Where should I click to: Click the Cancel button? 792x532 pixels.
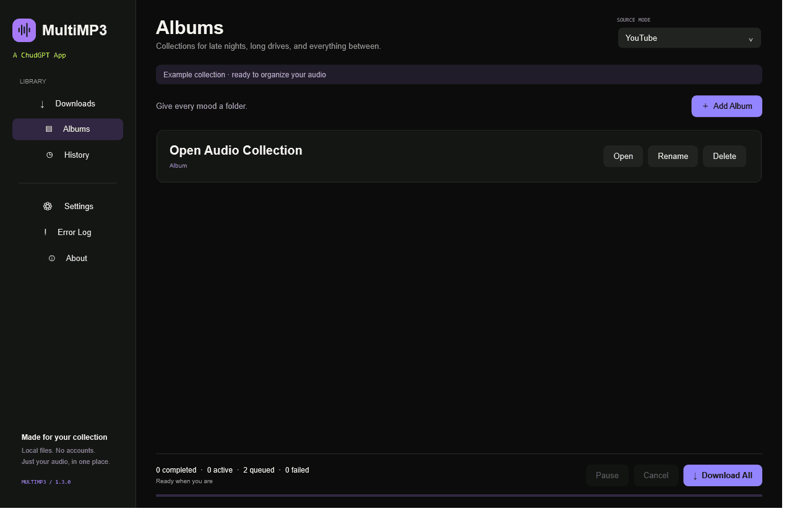click(x=656, y=476)
